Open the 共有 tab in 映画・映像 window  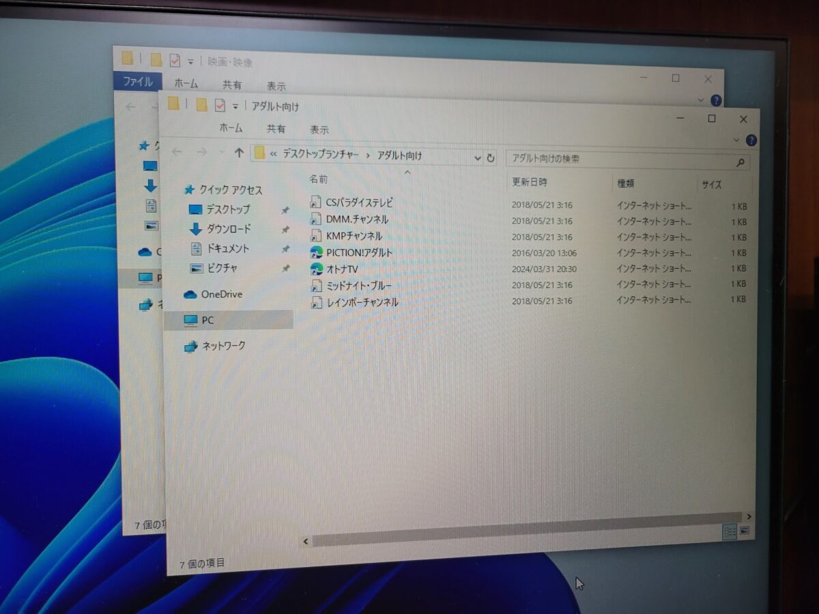click(232, 85)
